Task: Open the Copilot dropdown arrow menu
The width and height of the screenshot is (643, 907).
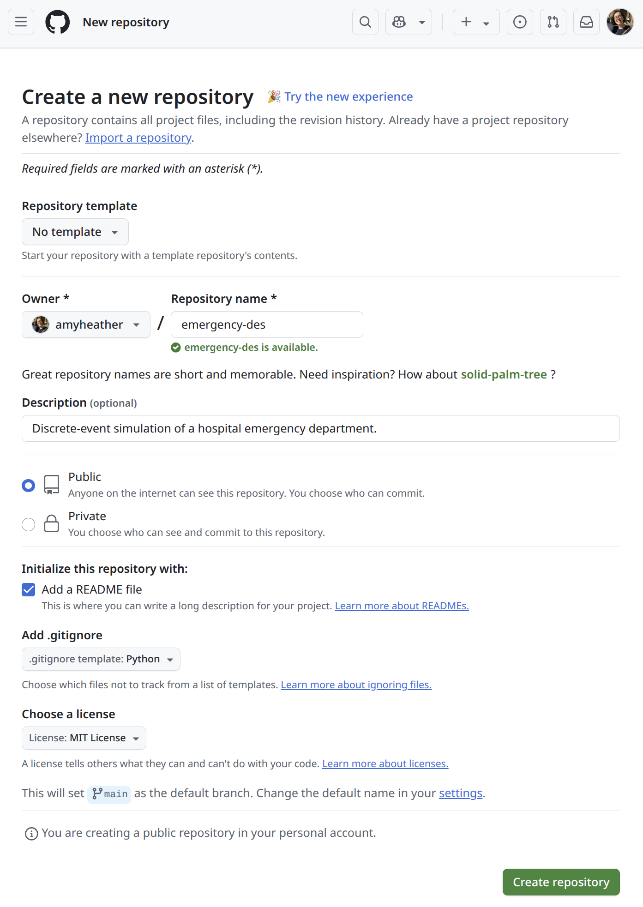Action: pos(422,22)
